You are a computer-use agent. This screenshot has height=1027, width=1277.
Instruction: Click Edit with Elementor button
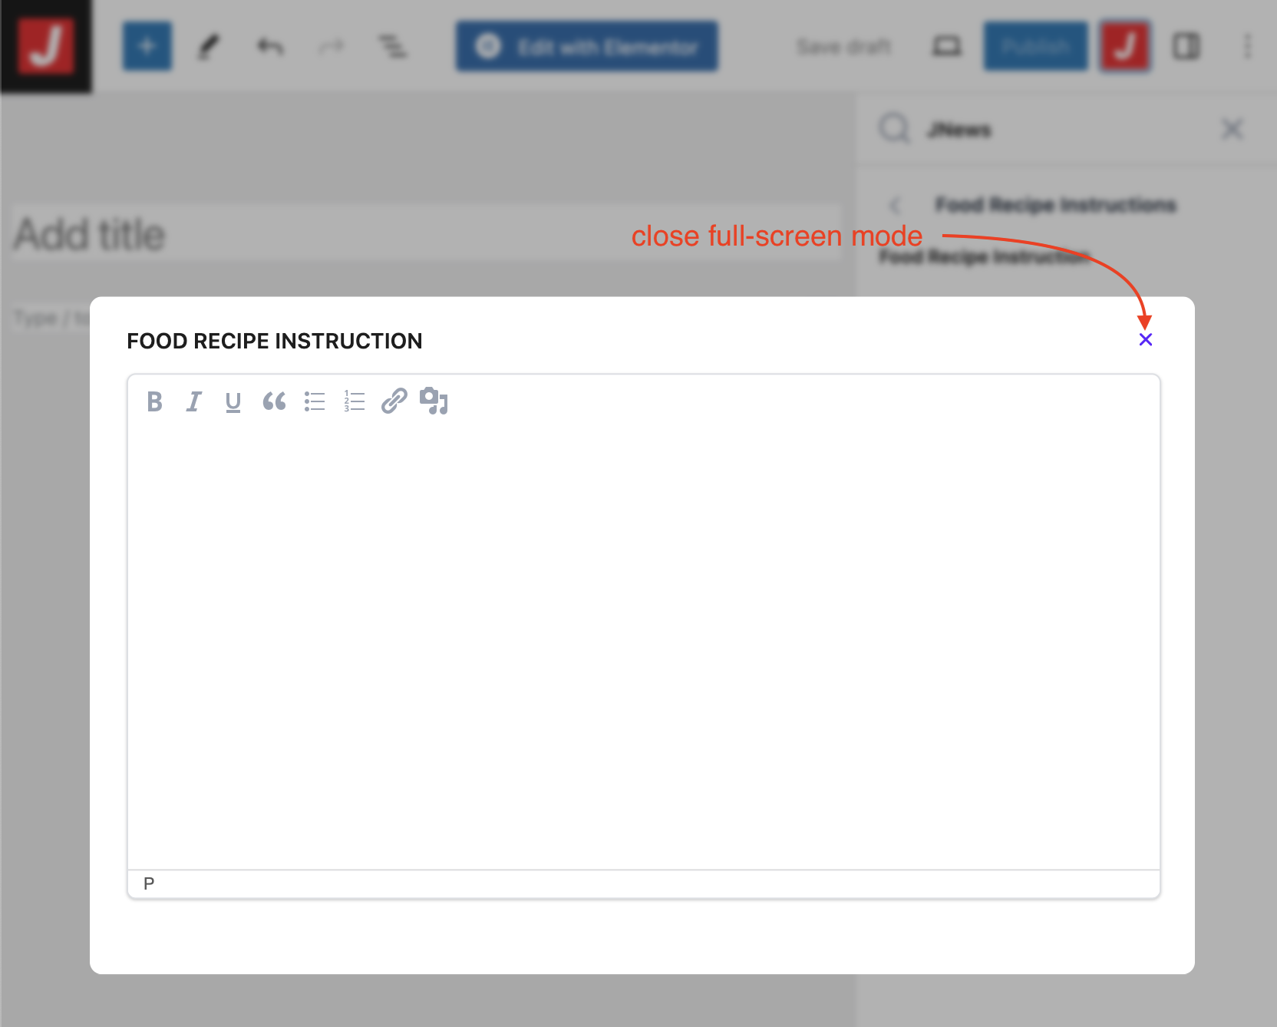tap(587, 47)
